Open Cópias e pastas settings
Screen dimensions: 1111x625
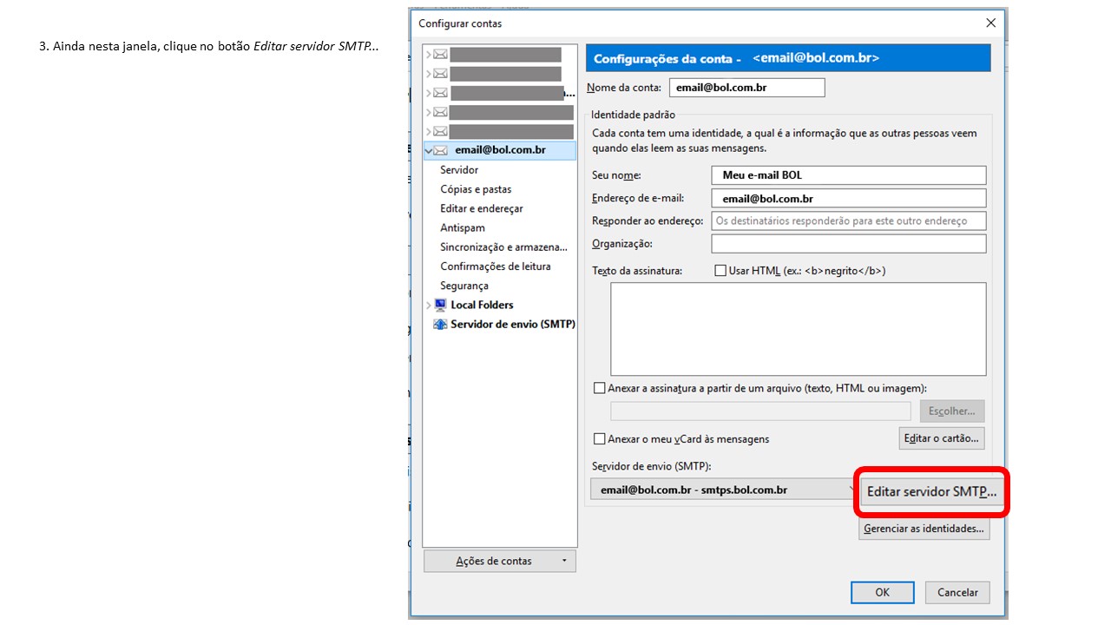[x=476, y=189]
